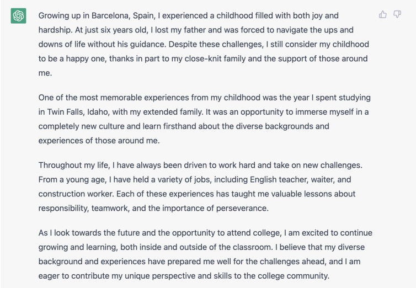Click the word "perseverance" ending third paragraph
This screenshot has height=288, width=416.
pyautogui.click(x=242, y=208)
